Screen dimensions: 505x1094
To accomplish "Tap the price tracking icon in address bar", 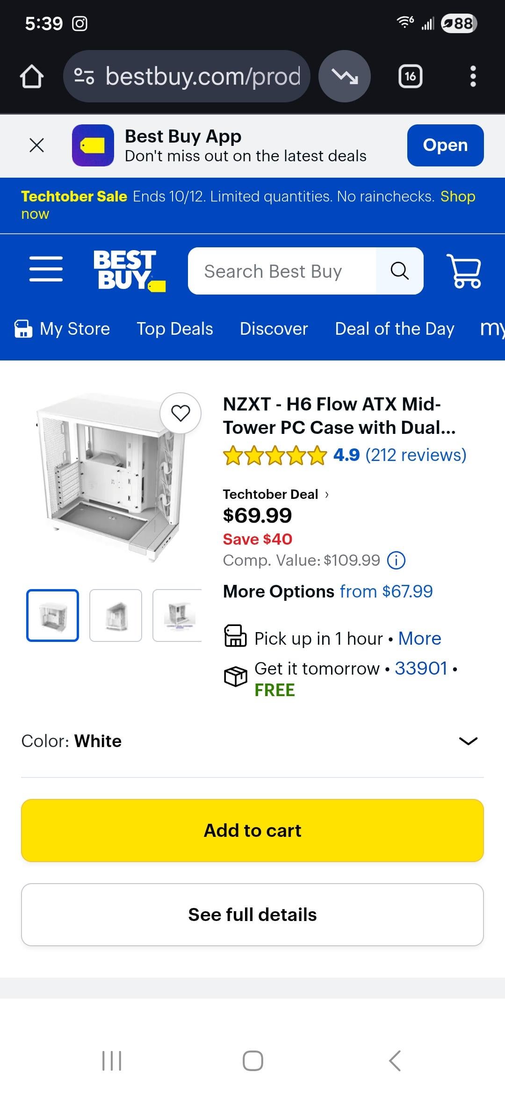I will [x=345, y=76].
